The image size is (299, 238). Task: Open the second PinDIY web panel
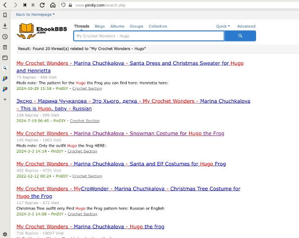[x=5, y=89]
